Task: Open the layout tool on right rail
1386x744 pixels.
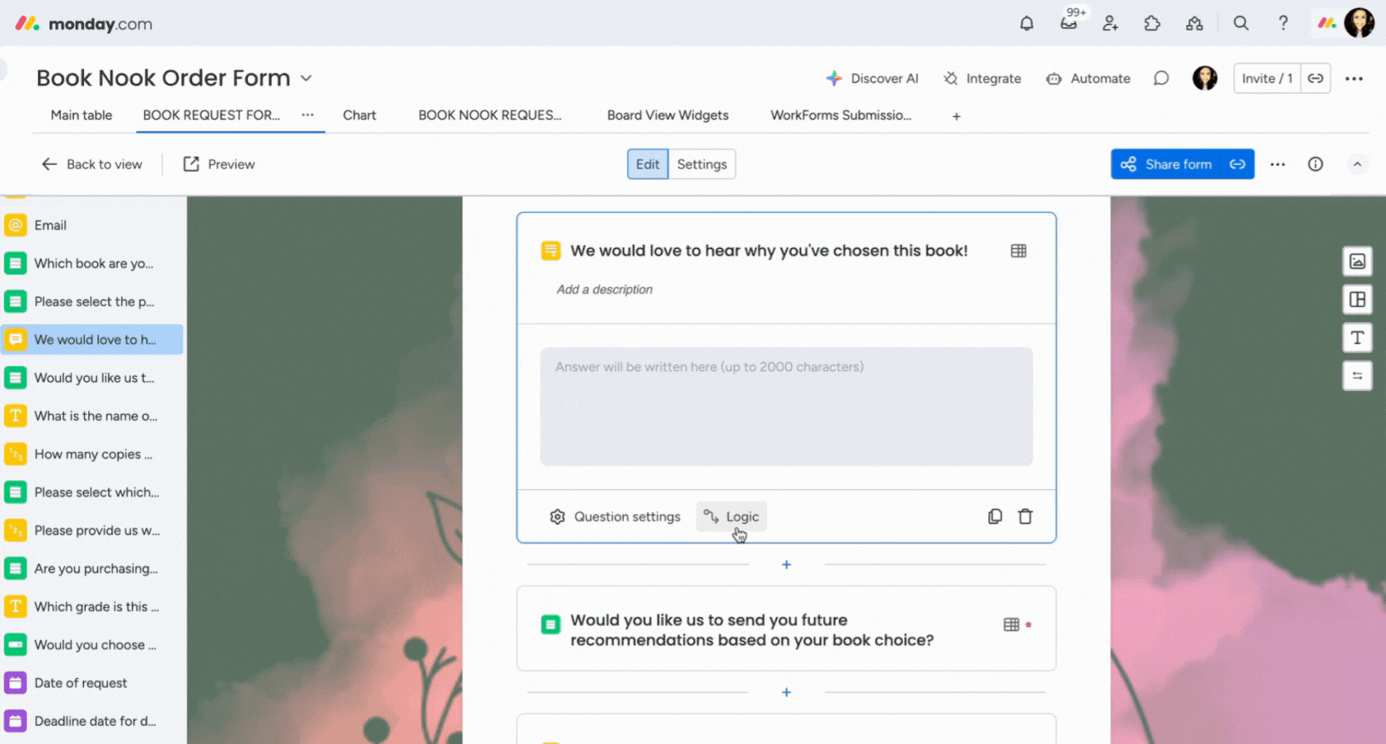Action: tap(1357, 300)
